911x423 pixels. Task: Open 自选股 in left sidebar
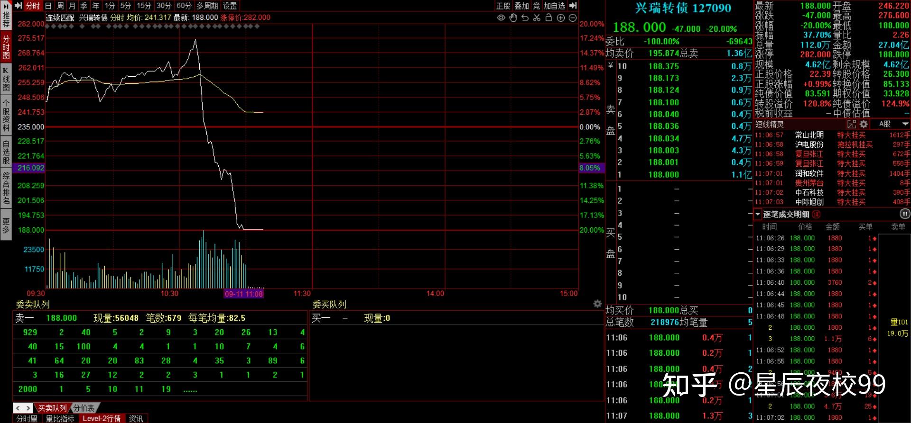[x=6, y=153]
